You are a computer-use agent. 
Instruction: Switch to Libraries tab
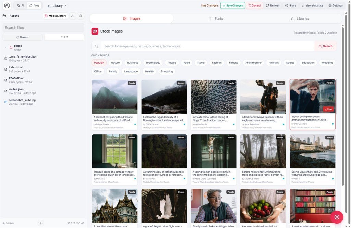pos(300,18)
